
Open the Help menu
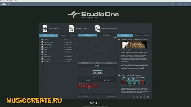16,1
